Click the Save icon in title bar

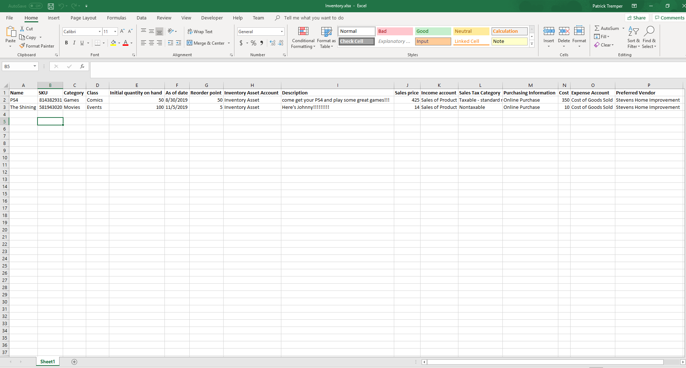(51, 6)
